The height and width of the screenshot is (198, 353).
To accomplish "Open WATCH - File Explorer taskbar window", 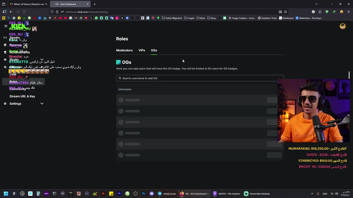I will pos(226,194).
